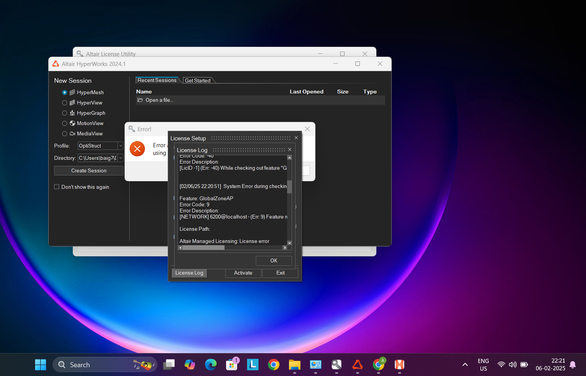Click the Create Session button

(89, 170)
